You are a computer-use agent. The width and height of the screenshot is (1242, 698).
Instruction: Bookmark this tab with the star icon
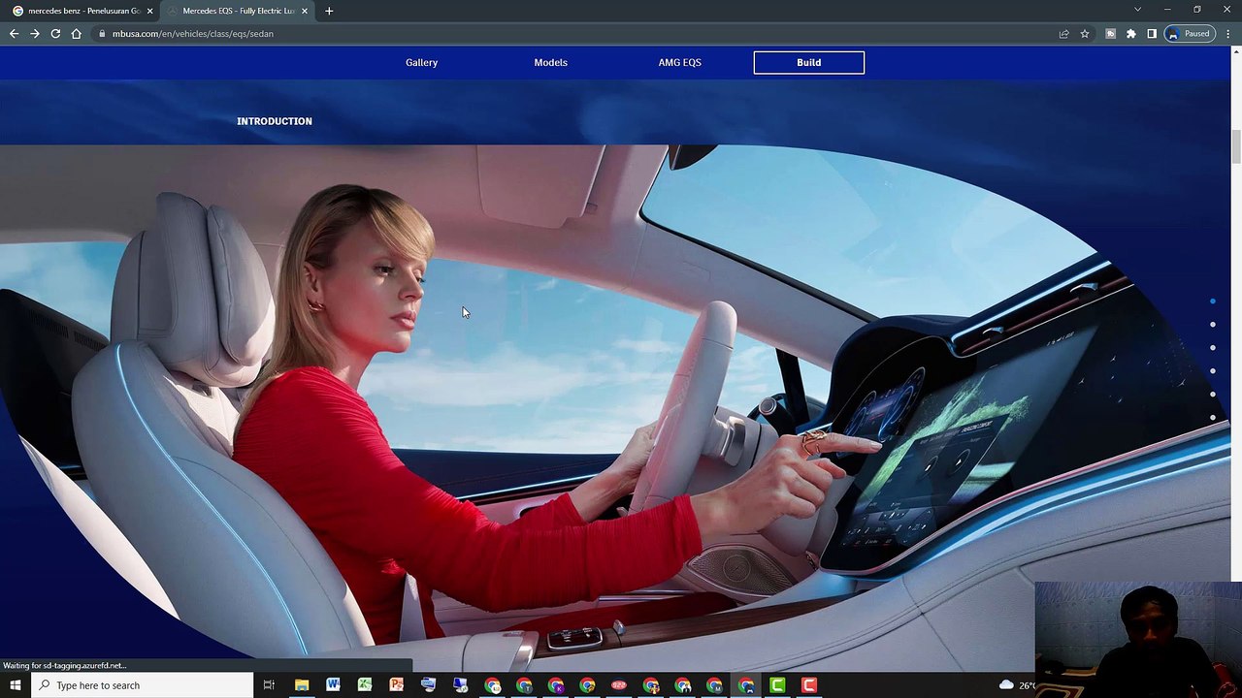coord(1085,34)
